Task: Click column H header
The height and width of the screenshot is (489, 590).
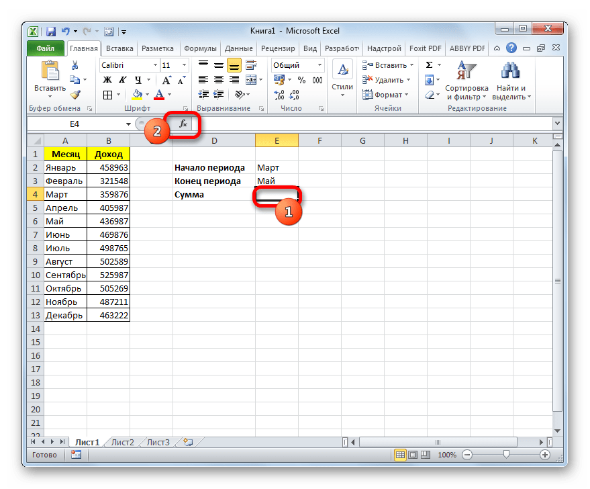Action: click(405, 141)
